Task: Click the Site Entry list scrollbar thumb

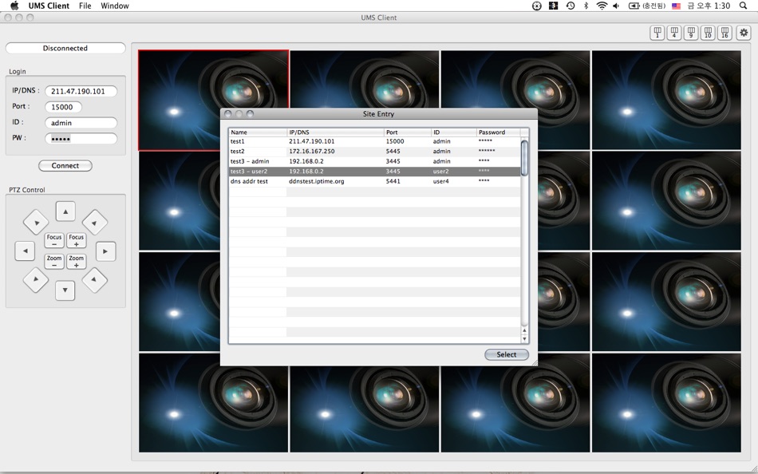Action: click(524, 158)
